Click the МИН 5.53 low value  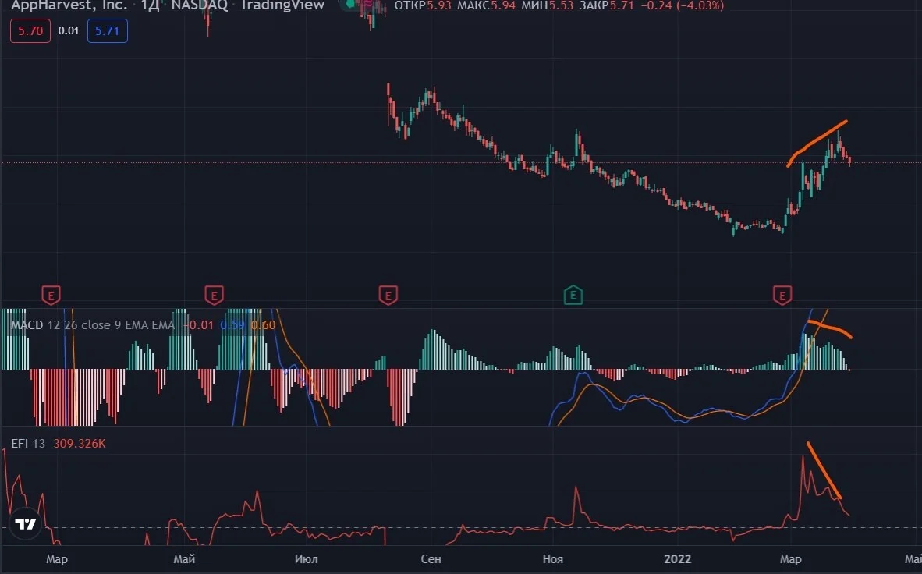coord(548,6)
